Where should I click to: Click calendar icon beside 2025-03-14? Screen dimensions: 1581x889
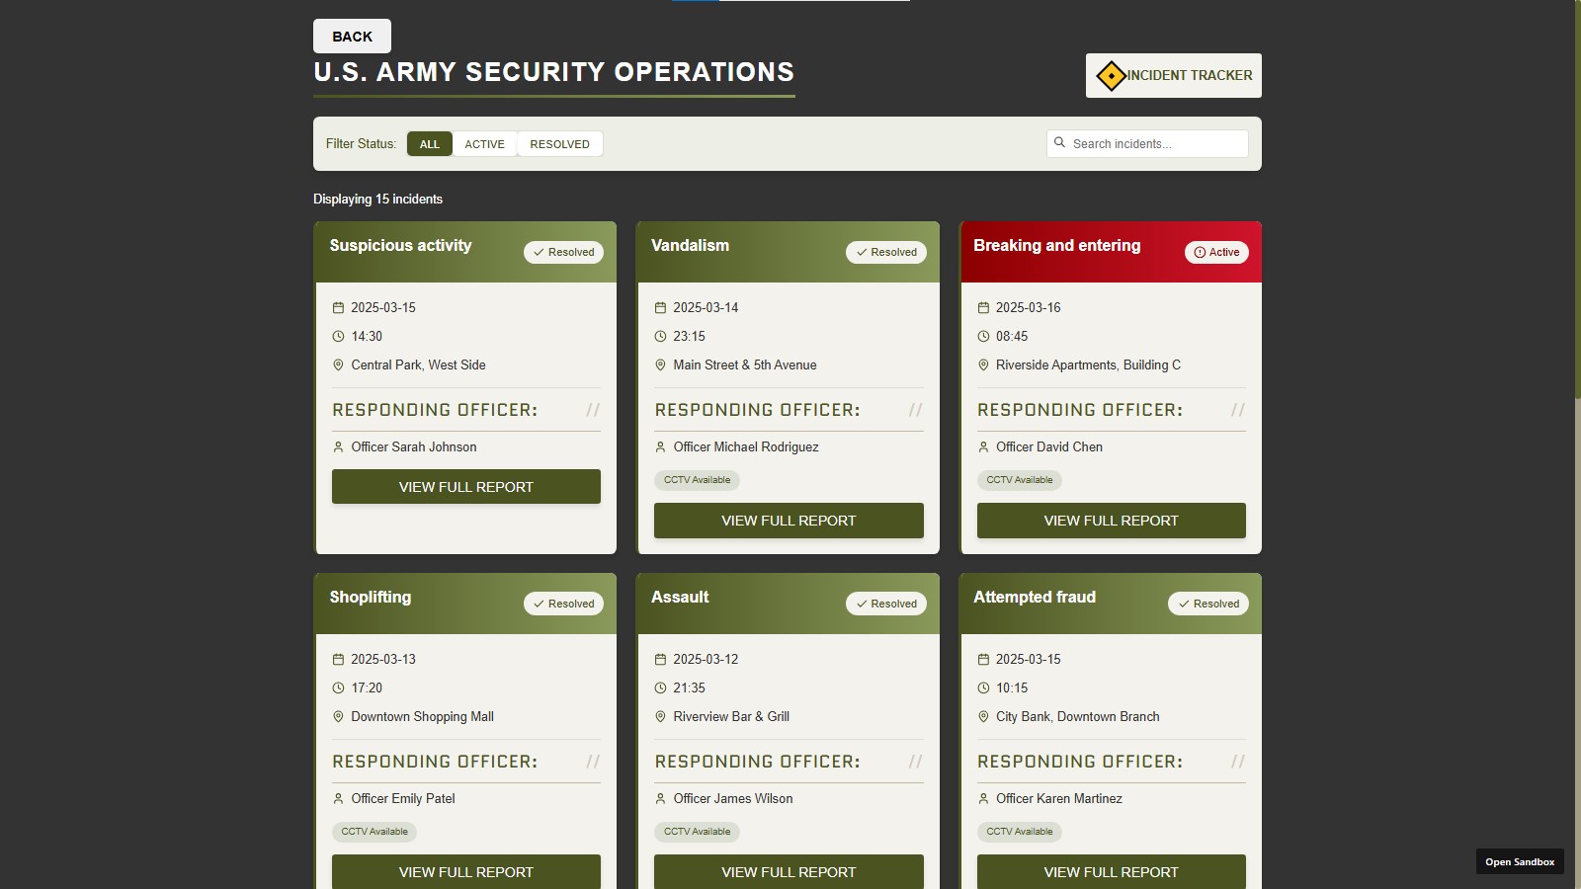[x=660, y=308]
